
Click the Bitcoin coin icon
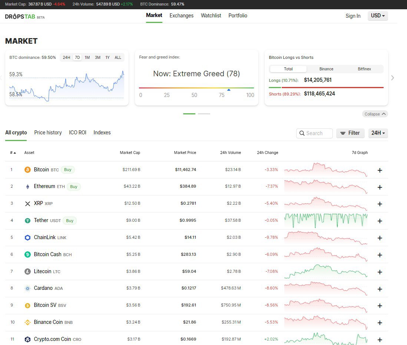[x=27, y=170]
